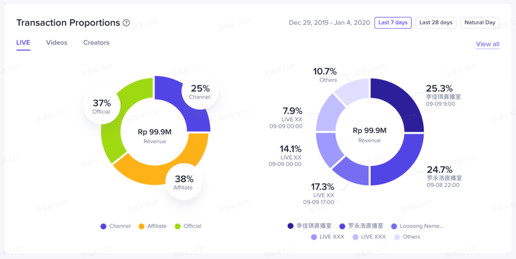Image resolution: width=516 pixels, height=259 pixels.
Task: Switch to Natural Day view
Action: [x=480, y=23]
